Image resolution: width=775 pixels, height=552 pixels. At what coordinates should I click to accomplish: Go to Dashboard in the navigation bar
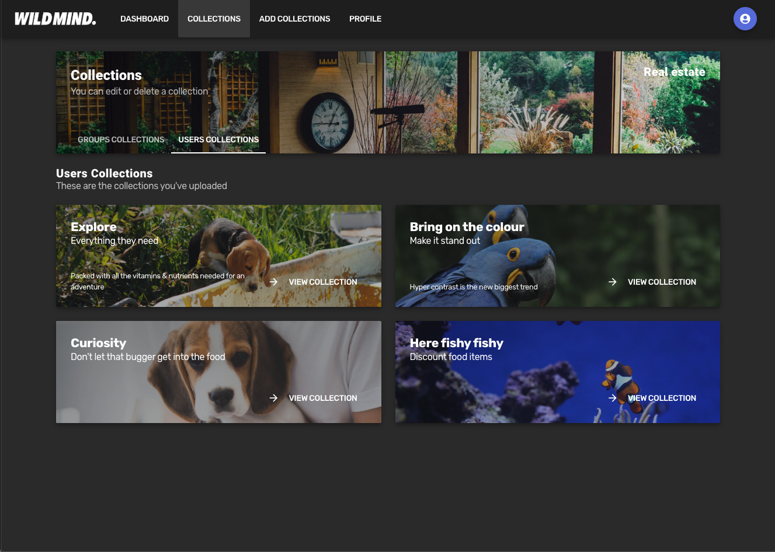tap(144, 19)
